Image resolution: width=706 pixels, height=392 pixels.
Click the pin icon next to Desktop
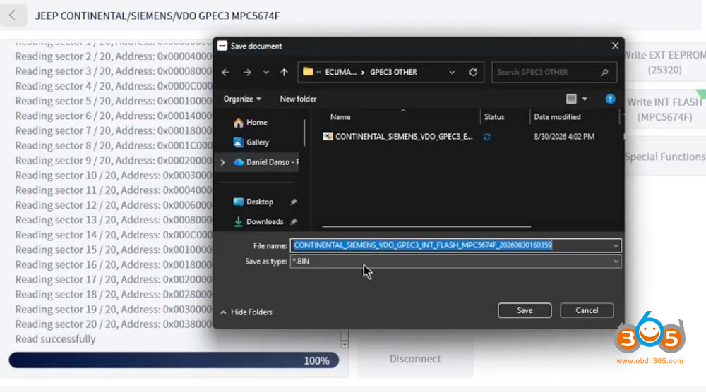294,202
